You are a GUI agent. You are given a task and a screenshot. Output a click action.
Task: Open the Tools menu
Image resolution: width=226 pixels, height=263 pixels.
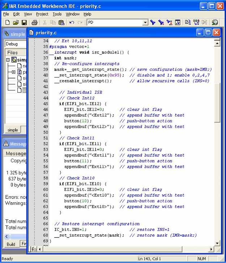(57, 14)
